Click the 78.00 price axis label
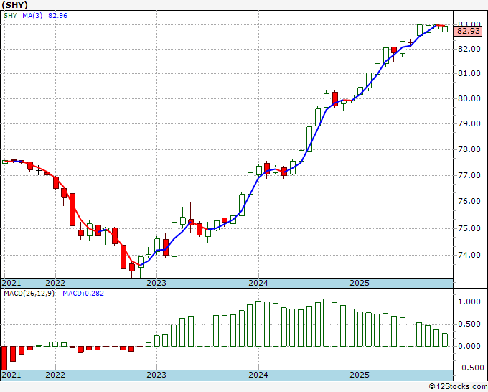 469,149
